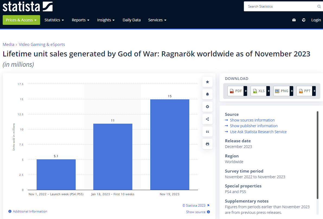This screenshot has height=219, width=323.
Task: Open Prices & Access dropdown
Action: pos(21,20)
